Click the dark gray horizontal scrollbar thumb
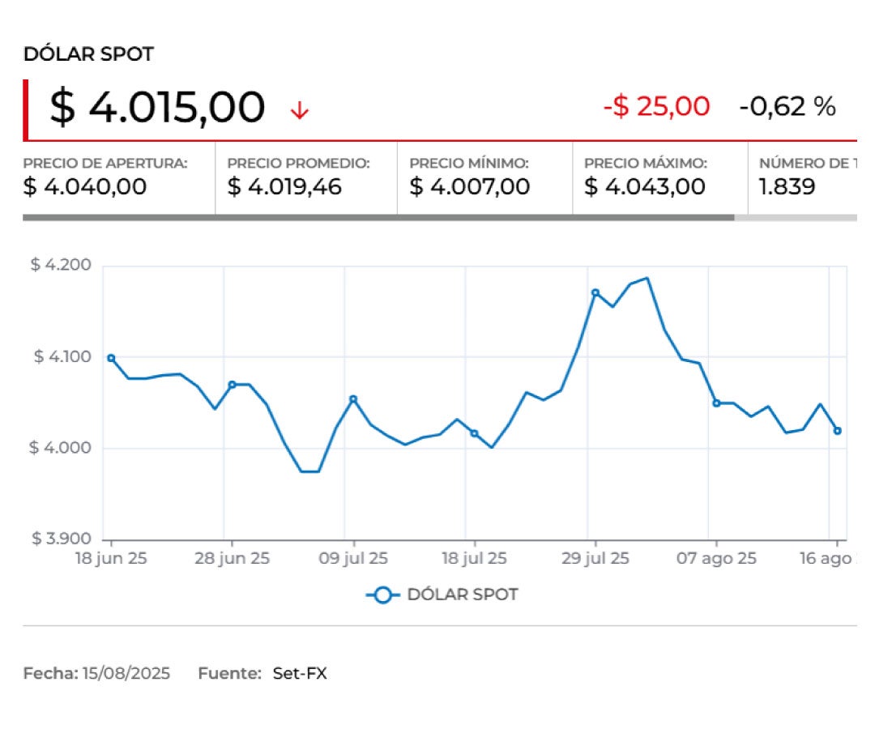Viewport: 875px width, 729px height. pos(378,217)
